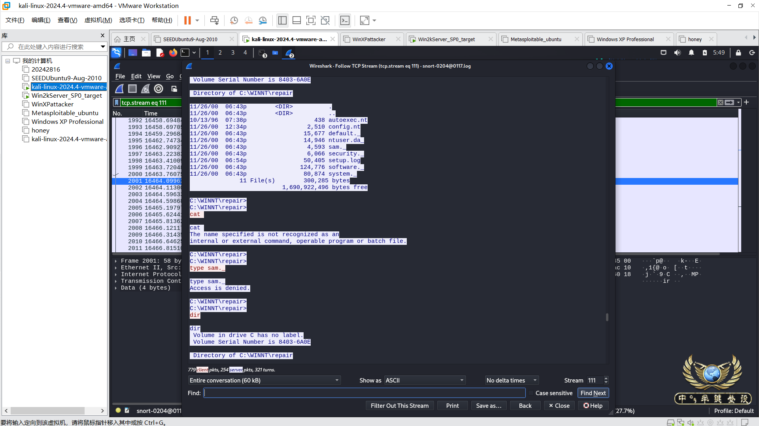Click the Wireshark start capture fin icon
The image size is (759, 426).
tap(119, 89)
